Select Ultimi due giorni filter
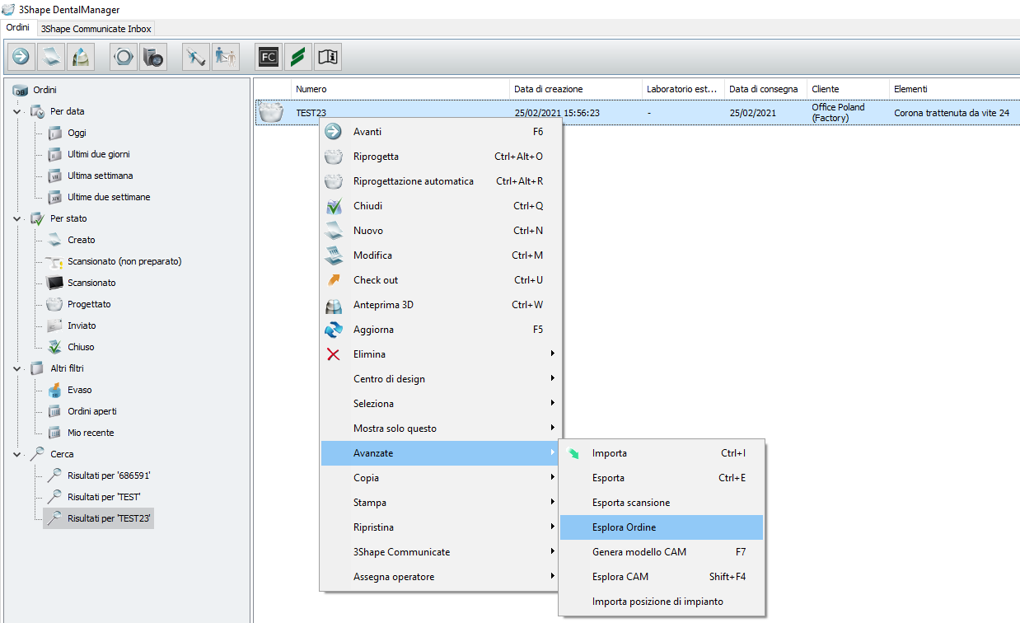Viewport: 1020px width, 623px height. pyautogui.click(x=98, y=154)
